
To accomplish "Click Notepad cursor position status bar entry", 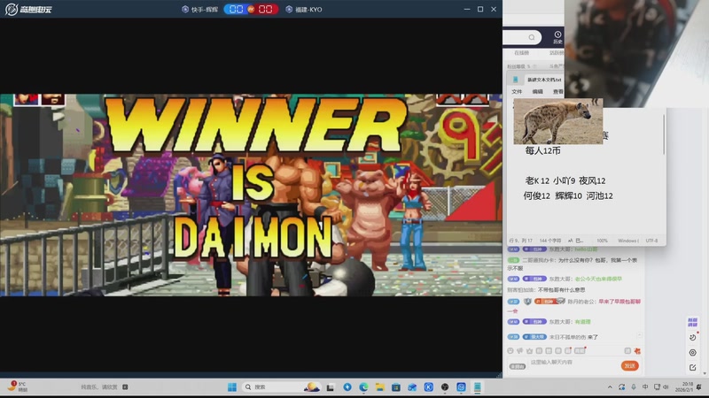I will [x=521, y=241].
